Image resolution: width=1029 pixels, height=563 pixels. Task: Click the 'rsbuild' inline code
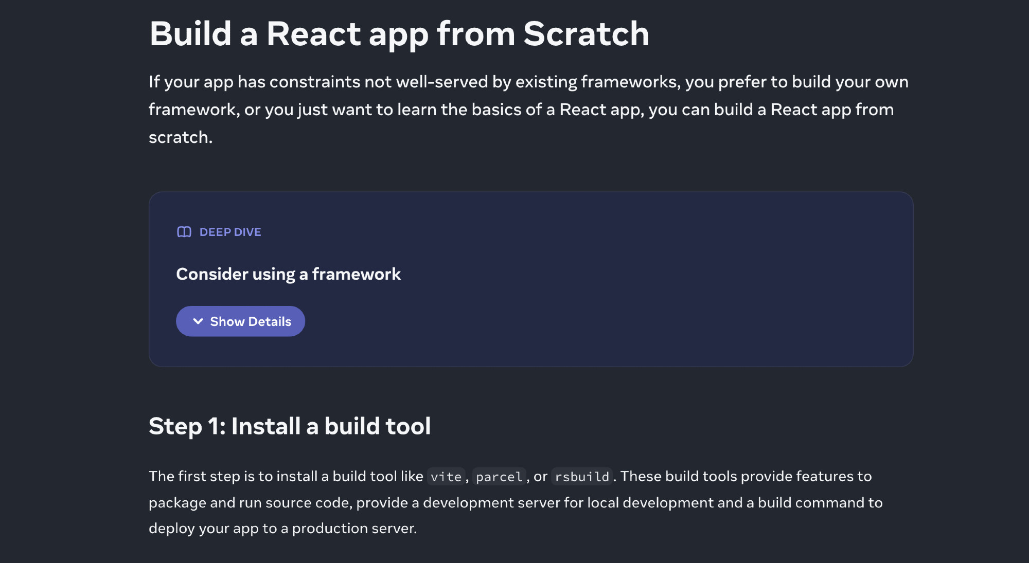click(x=582, y=477)
